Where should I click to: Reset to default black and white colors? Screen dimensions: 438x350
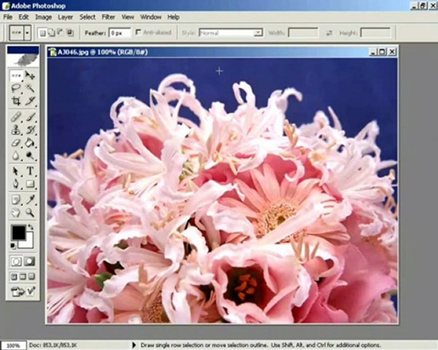pyautogui.click(x=13, y=245)
